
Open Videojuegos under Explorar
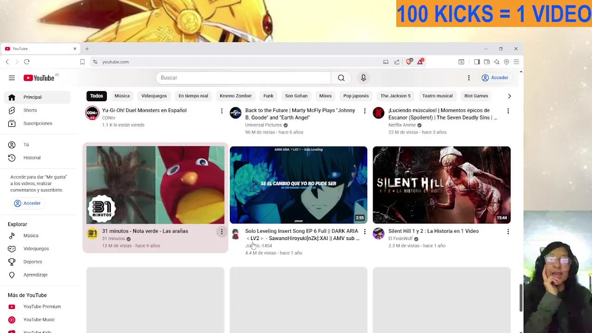coord(37,249)
